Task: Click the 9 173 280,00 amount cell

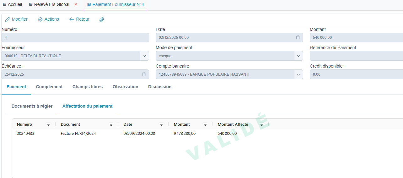Action: click(185, 134)
